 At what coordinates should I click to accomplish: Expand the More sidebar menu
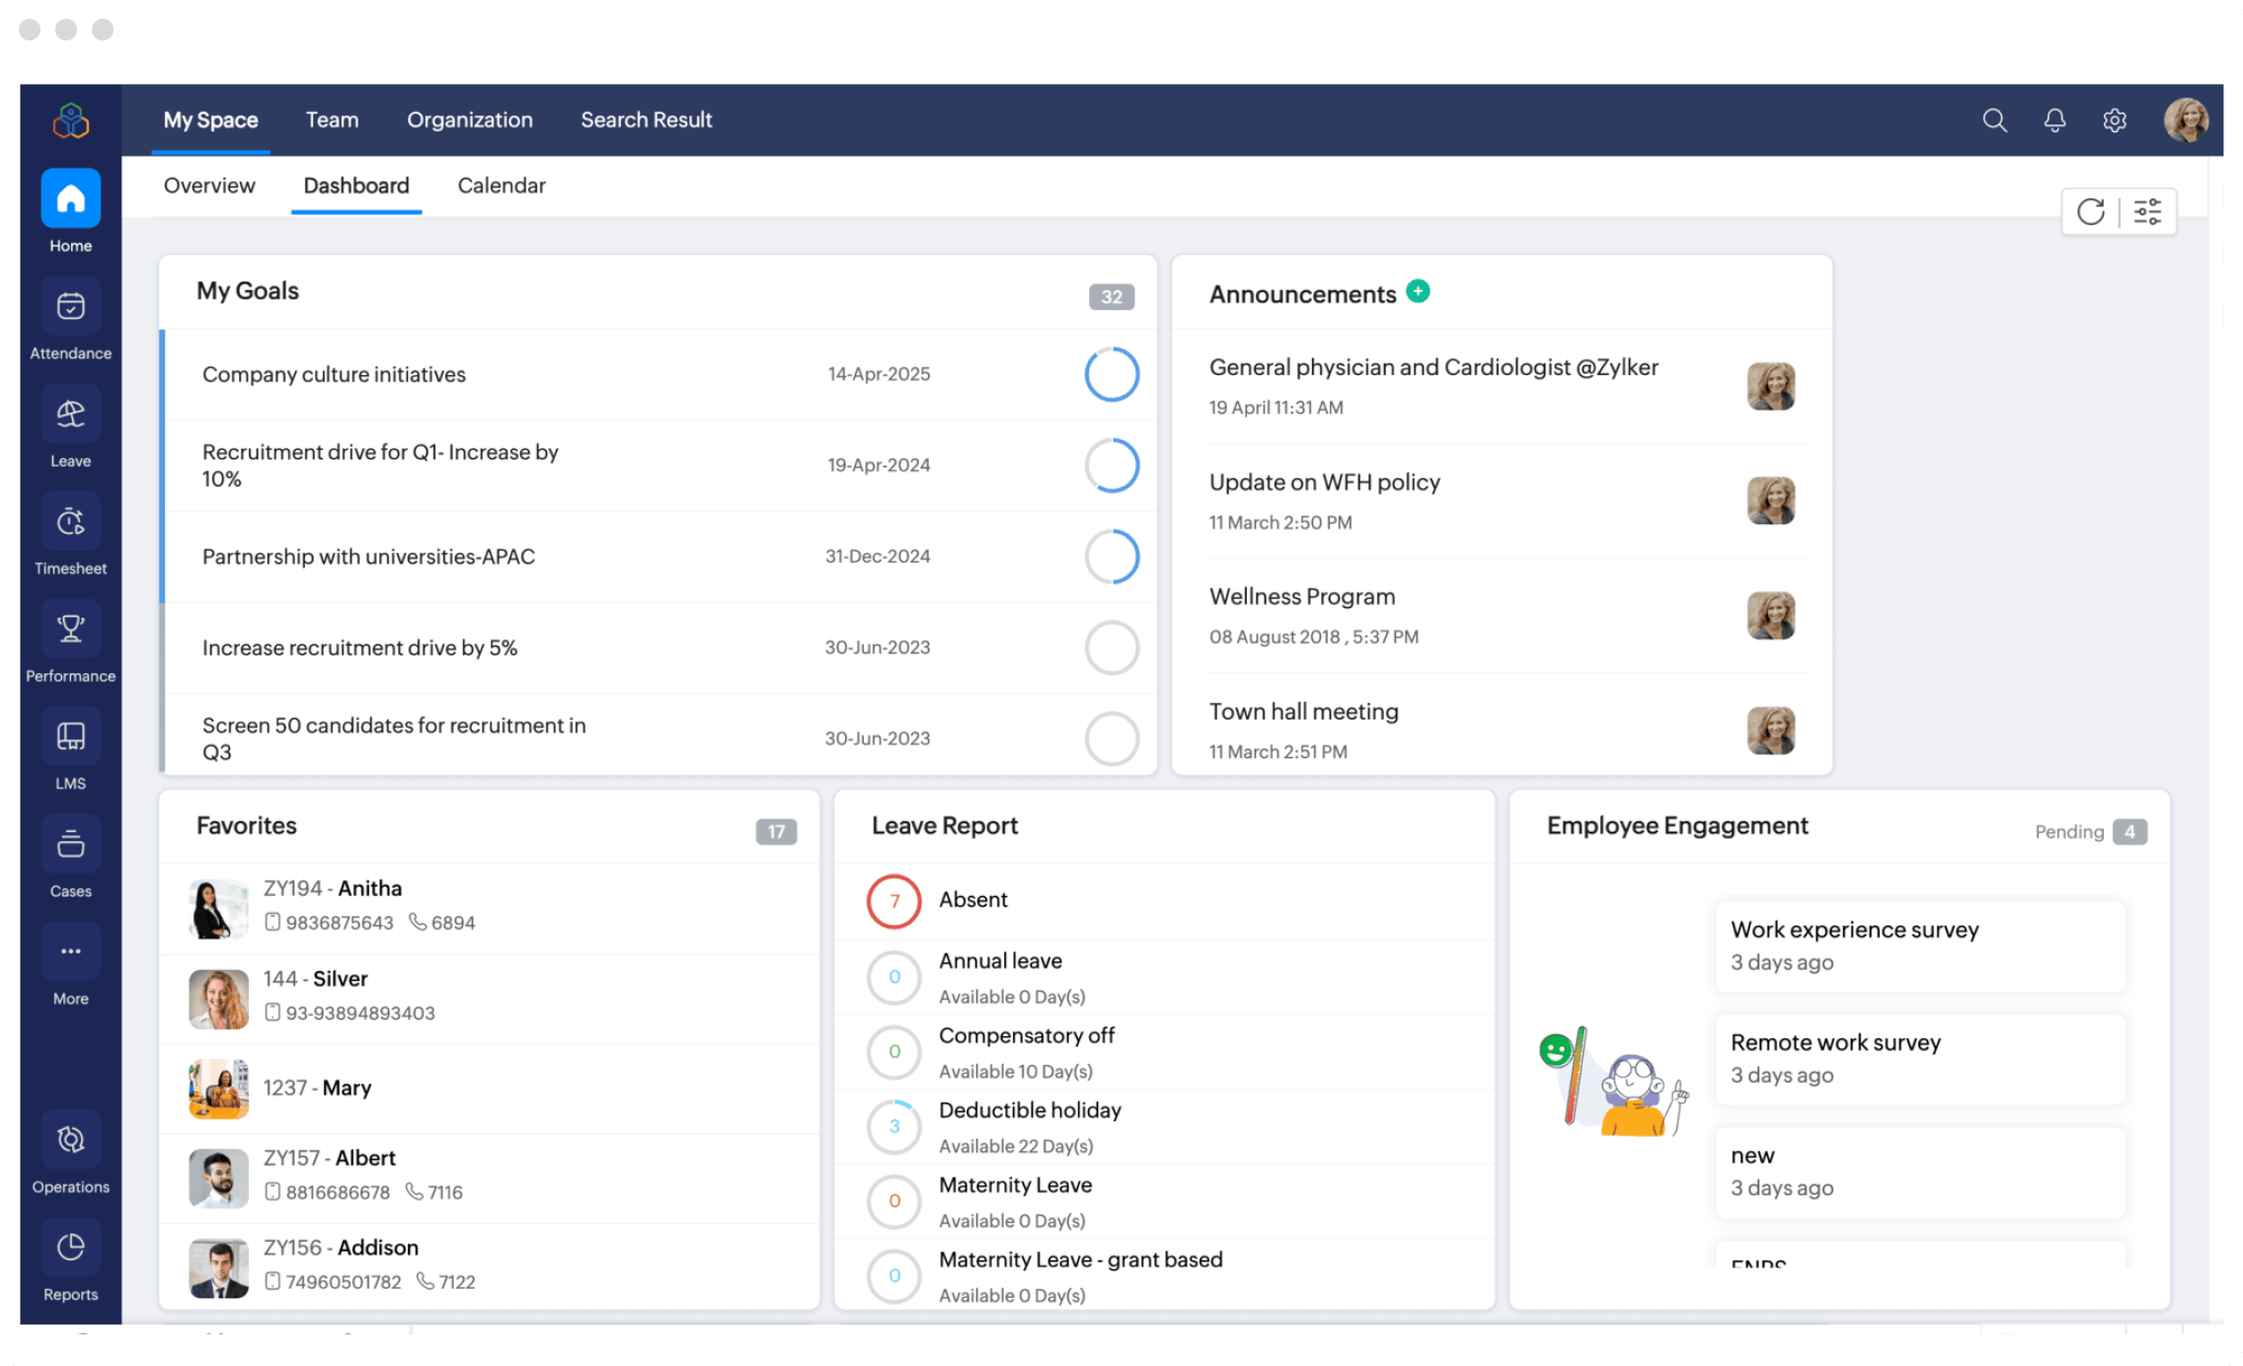tap(70, 952)
